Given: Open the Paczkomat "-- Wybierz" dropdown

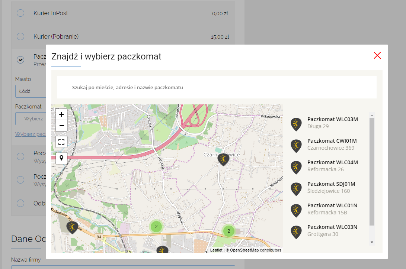Looking at the screenshot, I should (31, 119).
